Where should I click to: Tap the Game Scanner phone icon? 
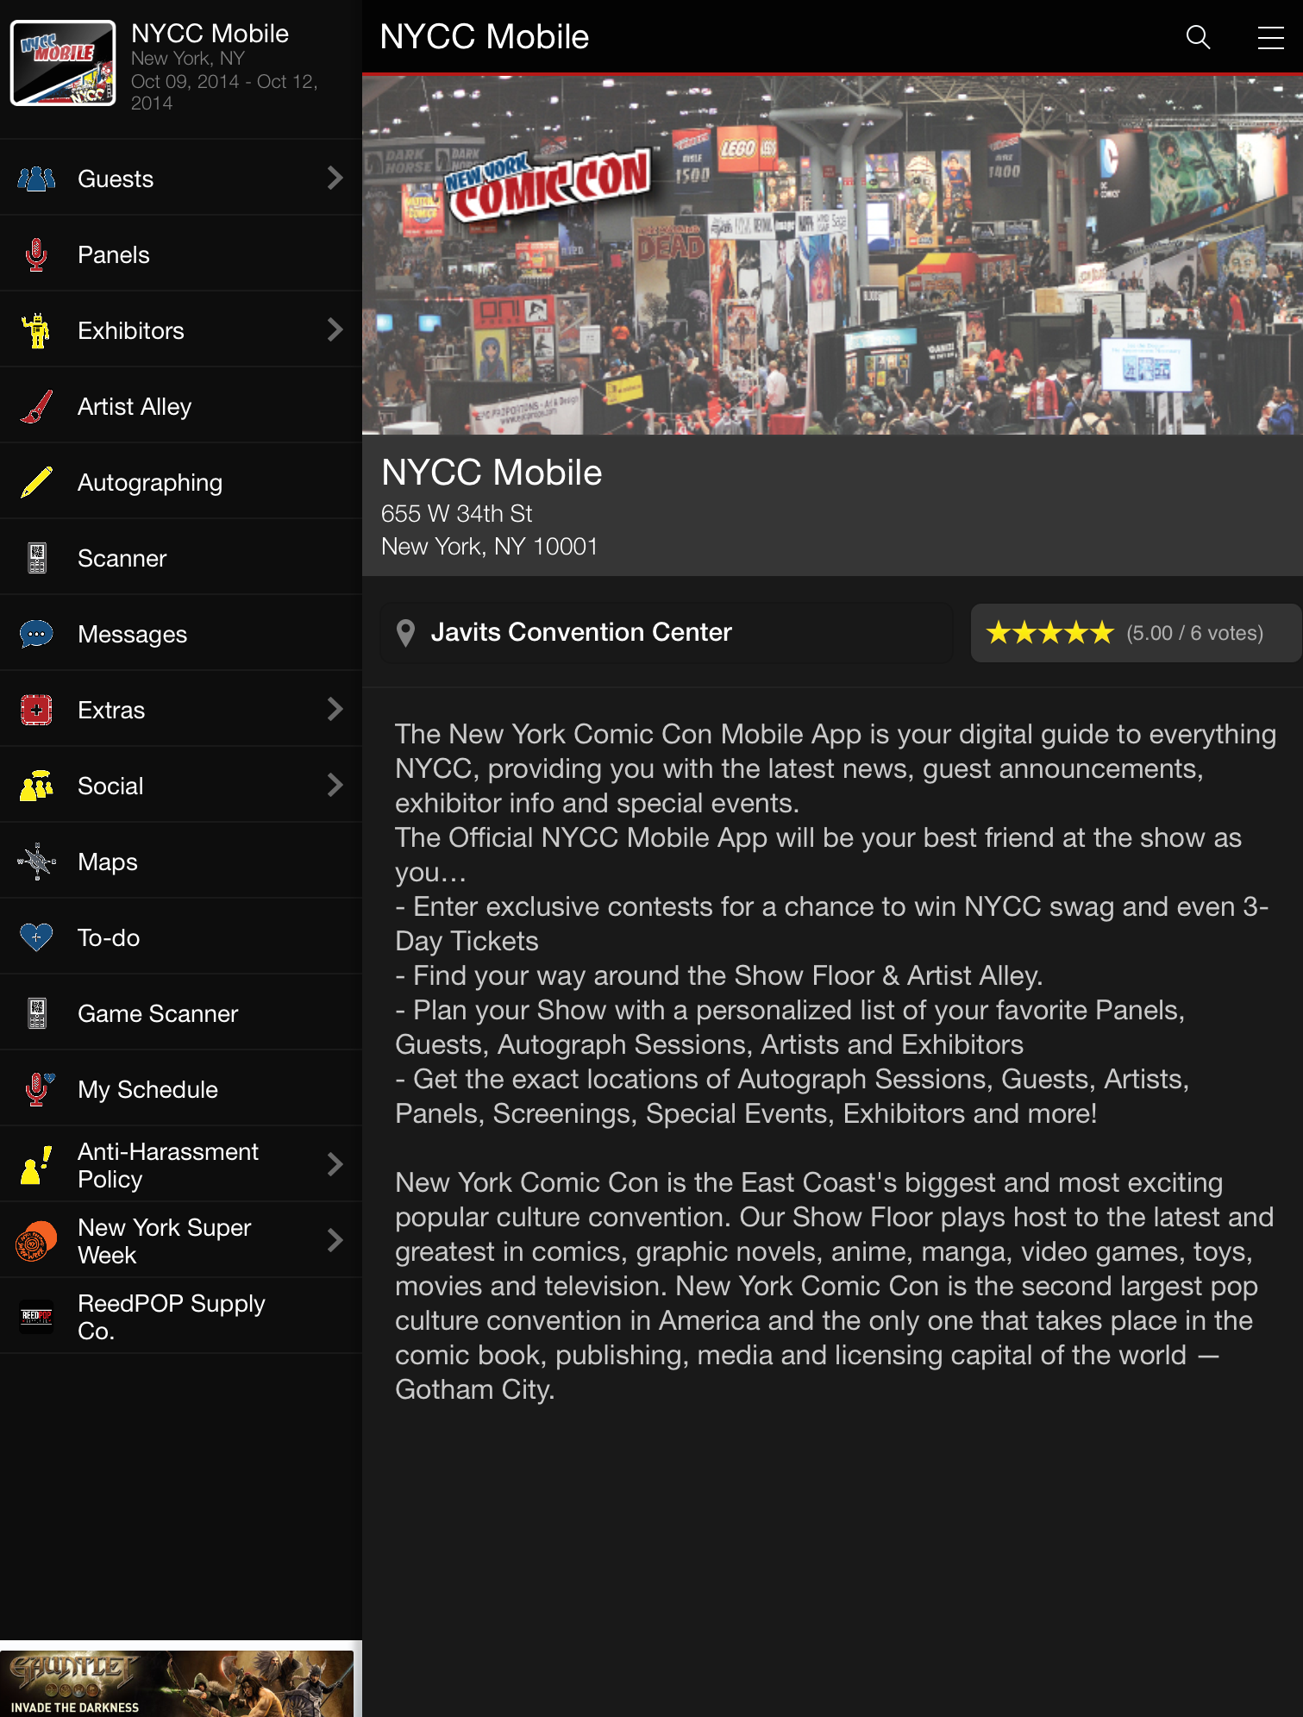click(36, 1013)
